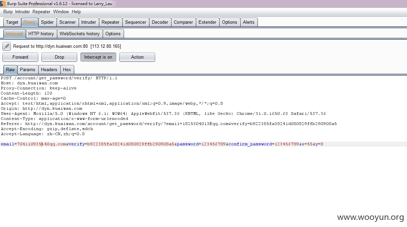The image size is (407, 227).
Task: Switch to the Target tab
Action: pyautogui.click(x=12, y=22)
